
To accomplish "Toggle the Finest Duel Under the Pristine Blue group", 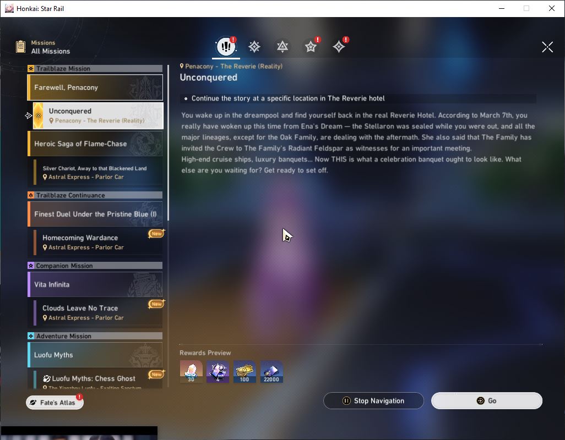I will point(95,214).
